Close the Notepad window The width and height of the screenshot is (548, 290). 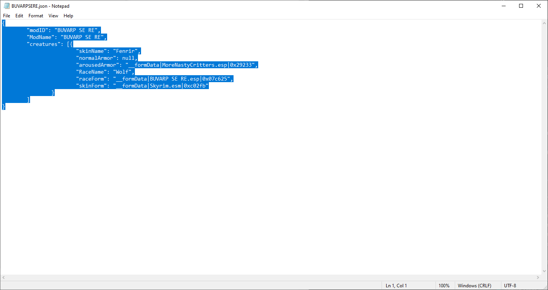coord(539,6)
